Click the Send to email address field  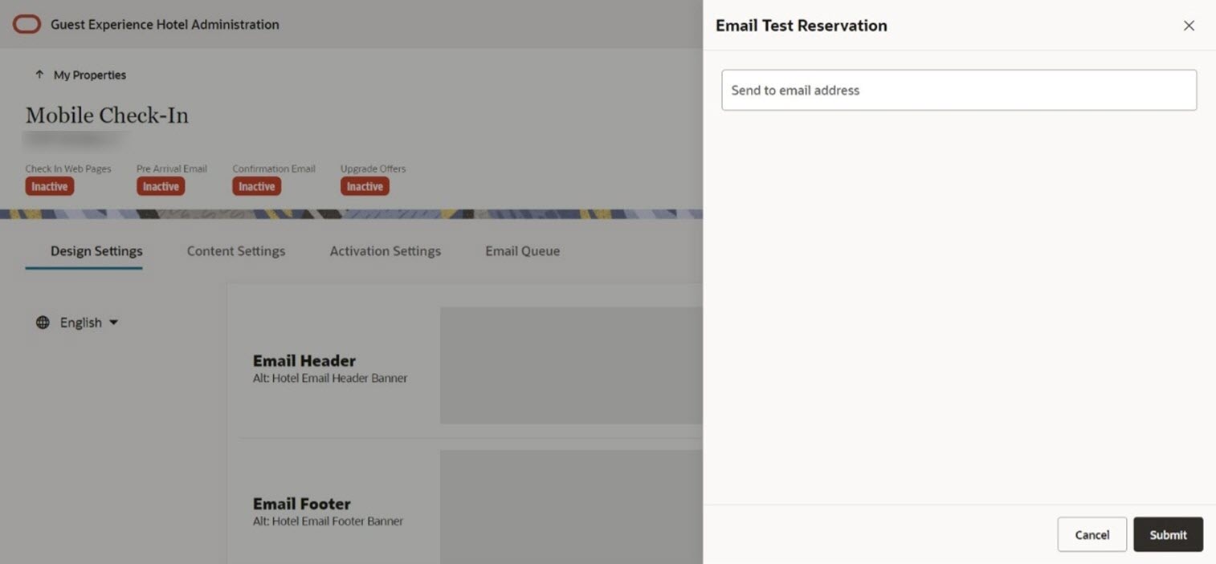tap(957, 90)
